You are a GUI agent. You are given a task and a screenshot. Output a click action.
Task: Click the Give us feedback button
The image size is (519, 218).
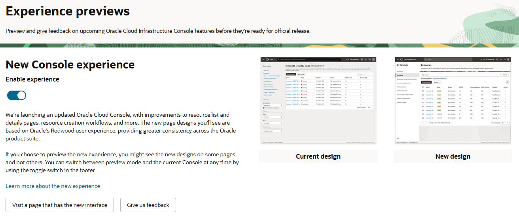(x=148, y=205)
